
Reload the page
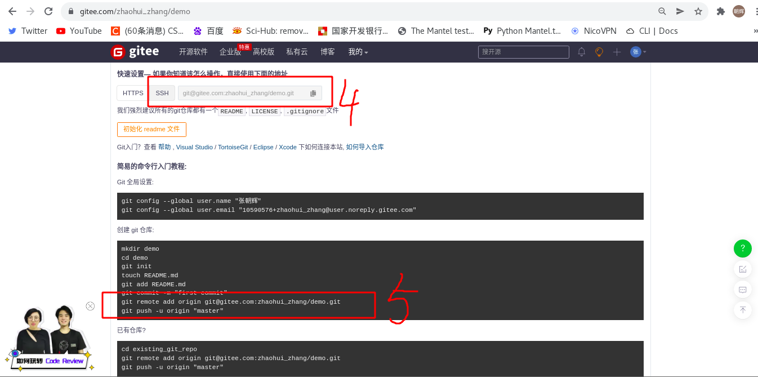[x=48, y=11]
